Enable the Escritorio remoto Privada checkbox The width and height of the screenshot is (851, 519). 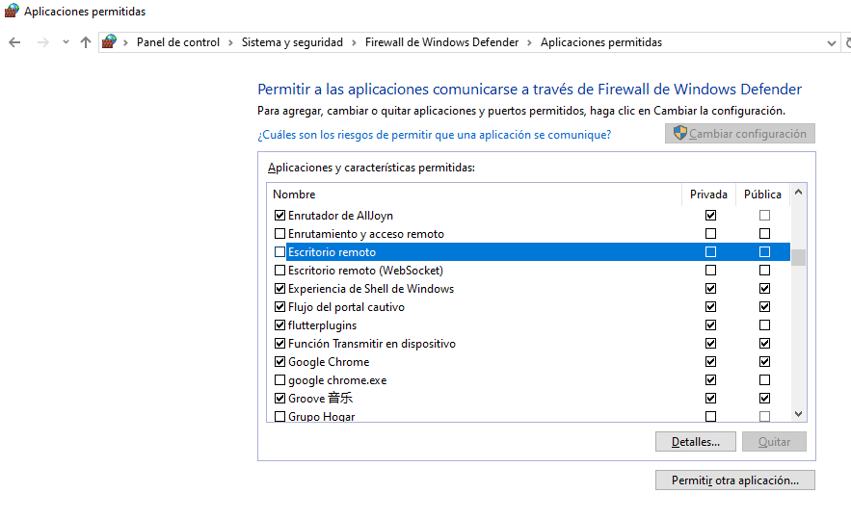point(710,252)
